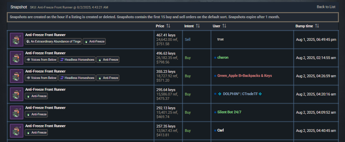
Task: Select bump time Aug 1, 2025, 06:49:45 pm
Action: pos(316,40)
